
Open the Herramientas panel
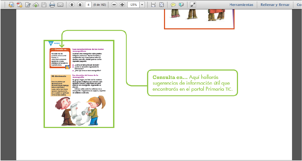tap(241, 5)
